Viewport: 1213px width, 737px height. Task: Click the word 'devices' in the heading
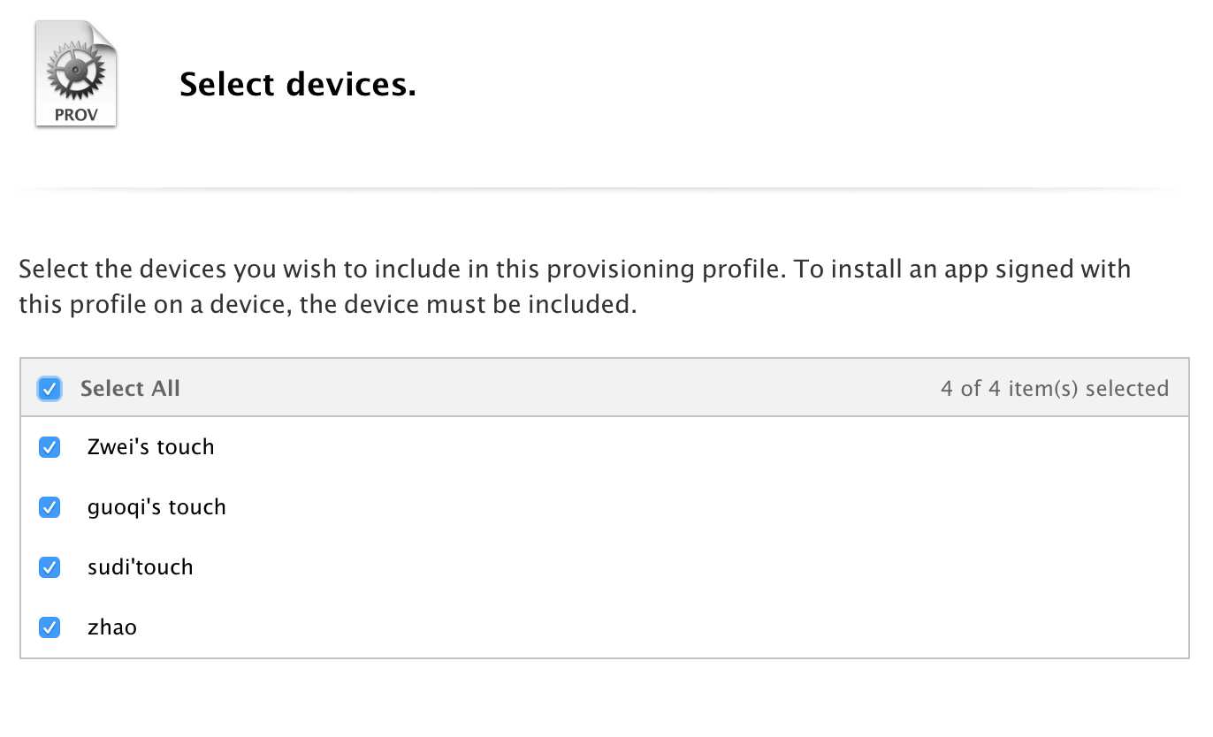[x=347, y=85]
